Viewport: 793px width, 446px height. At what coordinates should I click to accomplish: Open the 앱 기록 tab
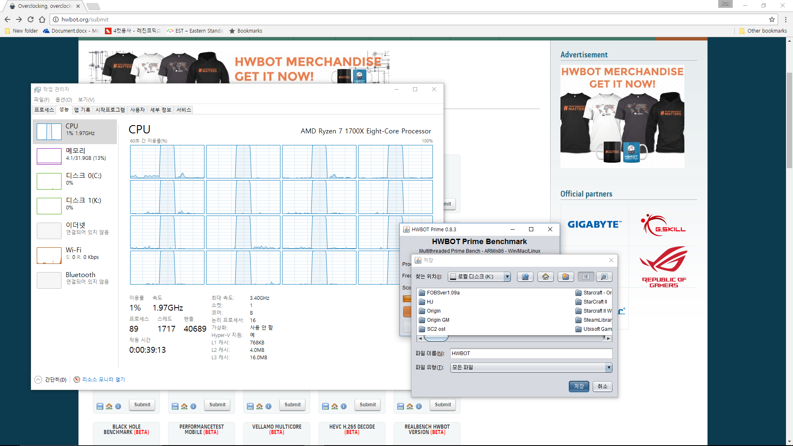[x=82, y=110]
